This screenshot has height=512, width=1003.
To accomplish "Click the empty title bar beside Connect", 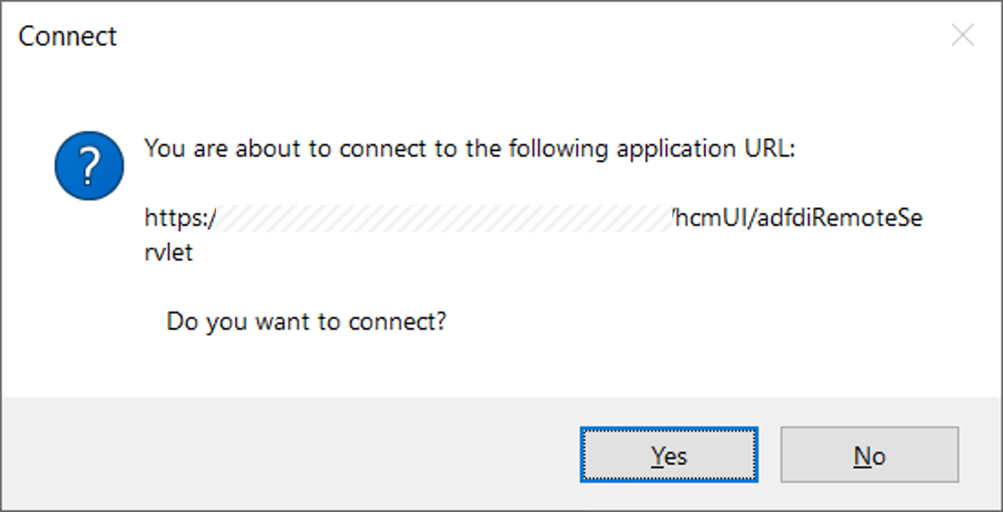I will coord(531,36).
